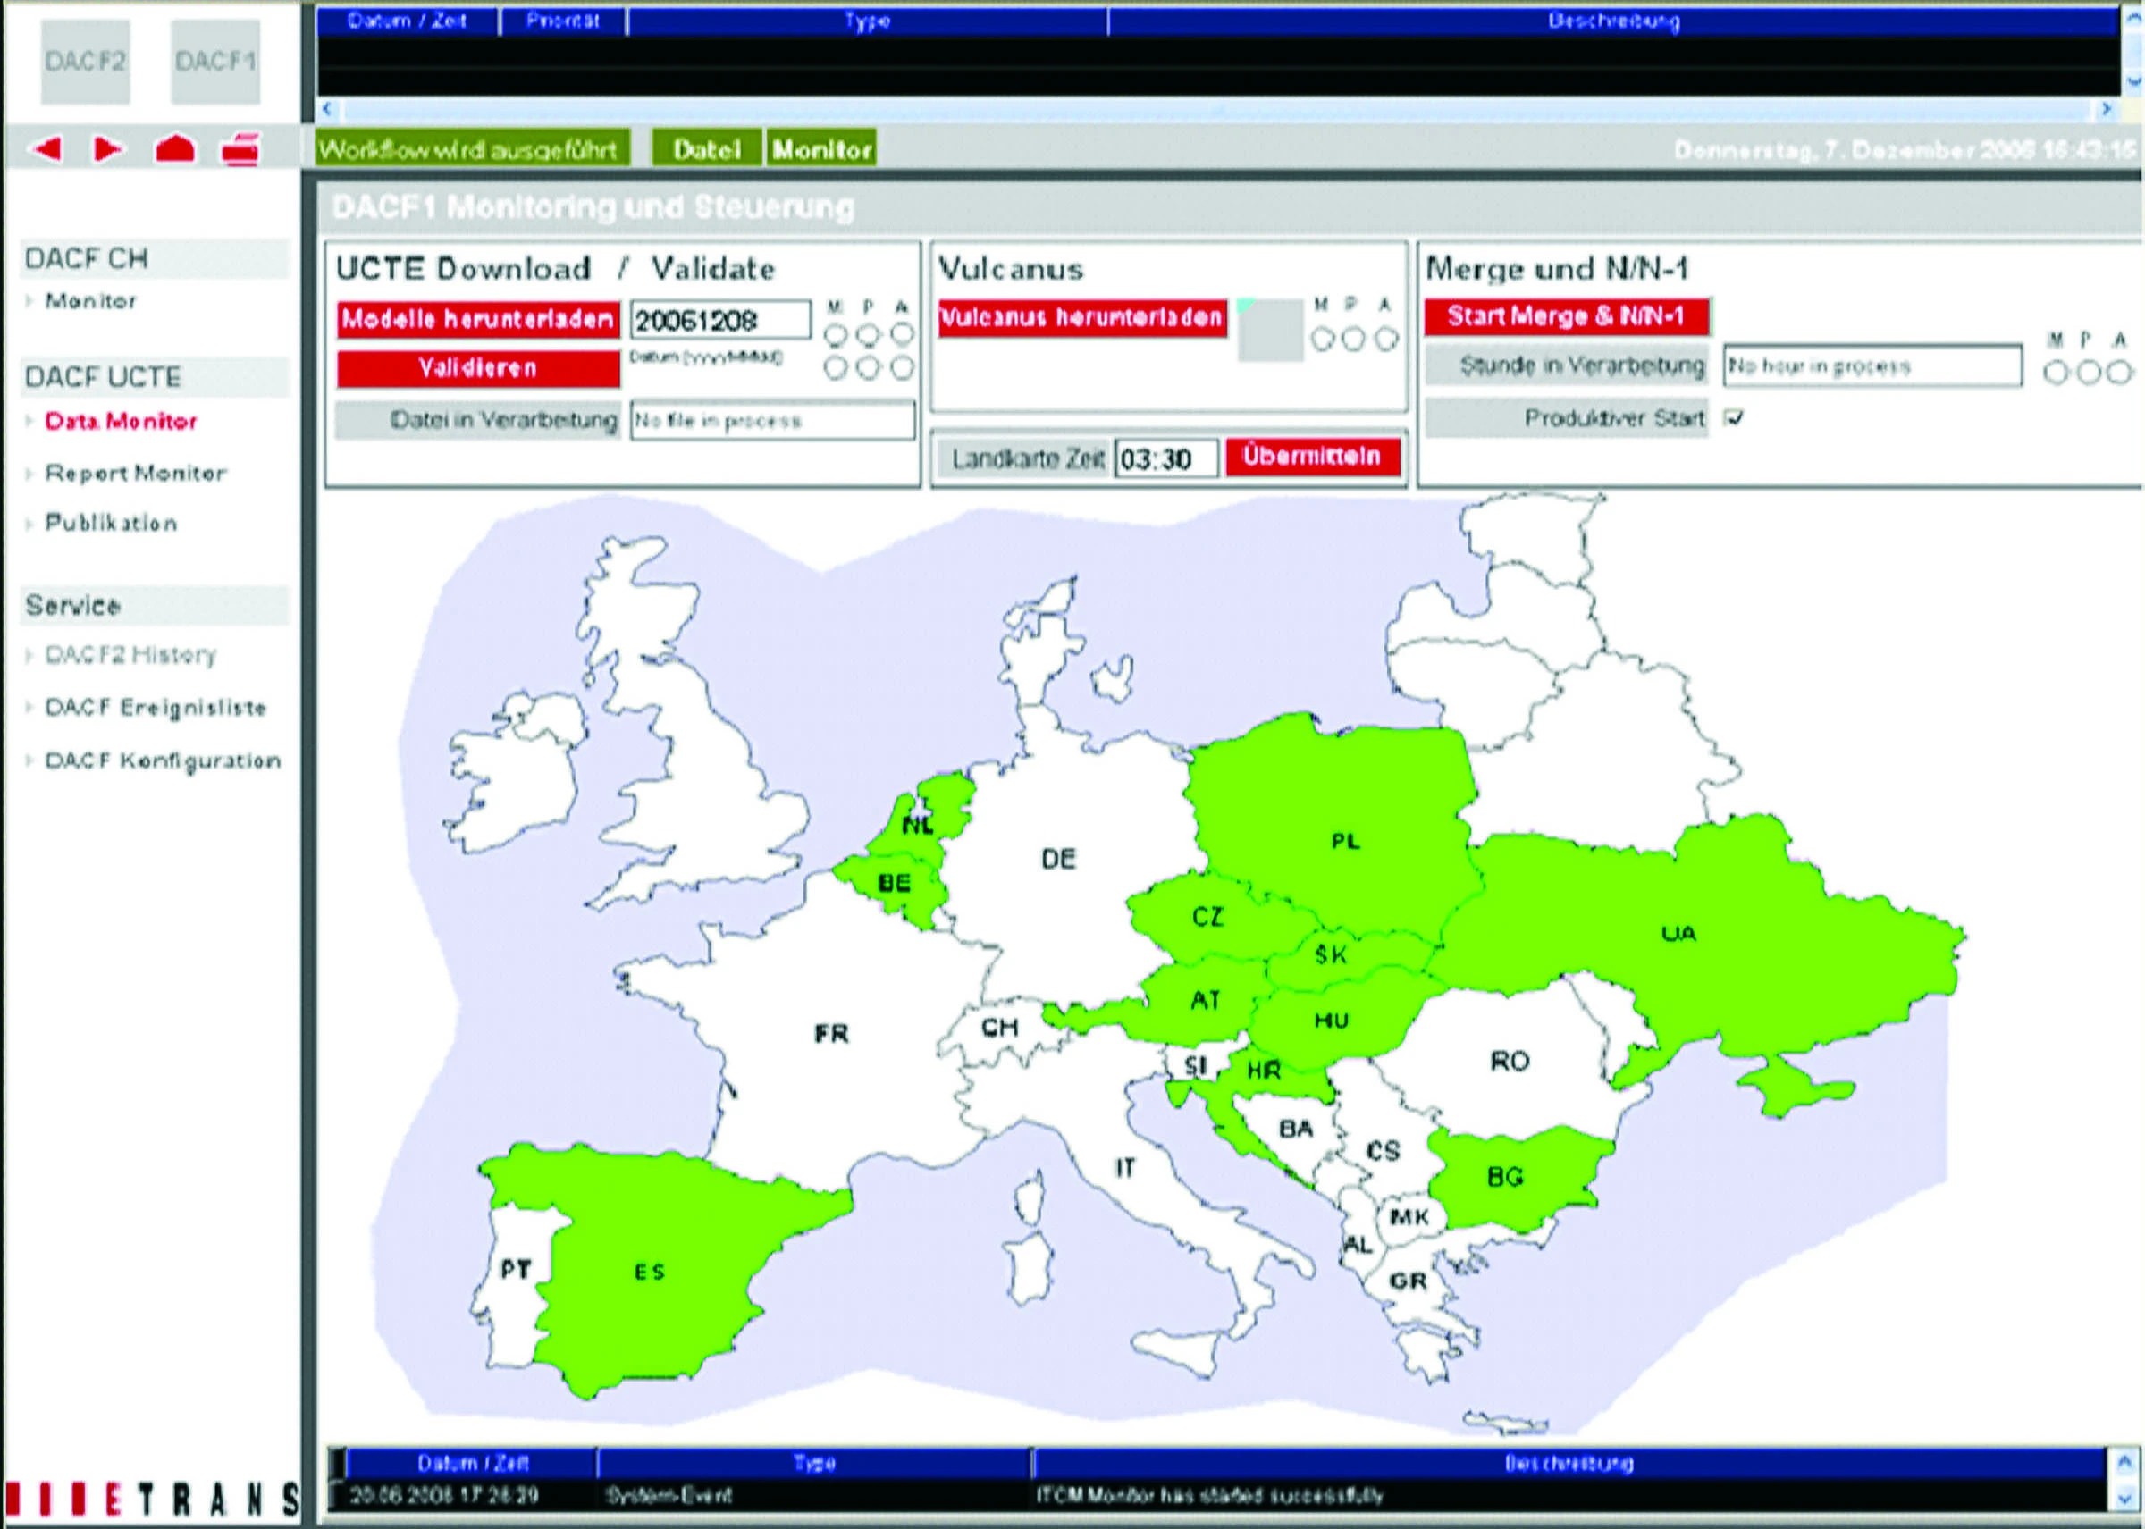Select the DACF2 icon at top left

coord(85,61)
